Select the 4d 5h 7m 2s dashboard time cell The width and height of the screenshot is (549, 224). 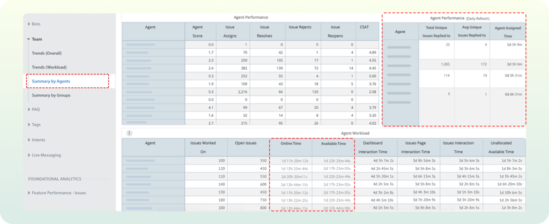pos(376,161)
